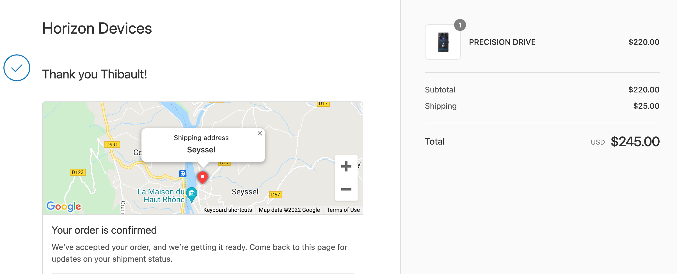The height and width of the screenshot is (274, 677).
Task: Zoom out on the map
Action: [346, 189]
